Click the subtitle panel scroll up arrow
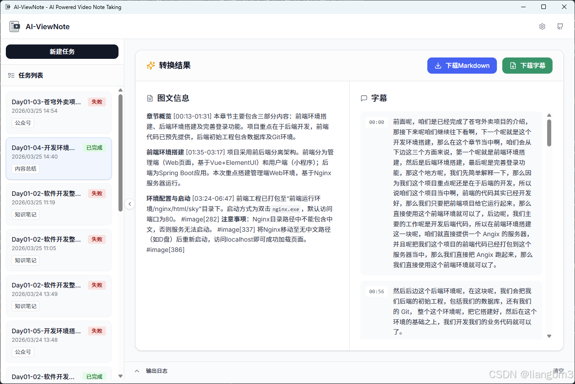Screen dimensions: 575x384 [x=549, y=115]
